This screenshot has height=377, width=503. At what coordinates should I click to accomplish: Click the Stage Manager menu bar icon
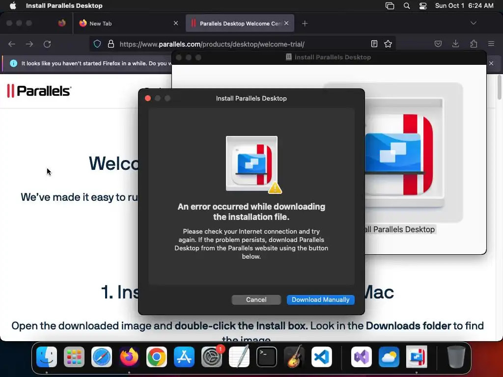click(390, 6)
